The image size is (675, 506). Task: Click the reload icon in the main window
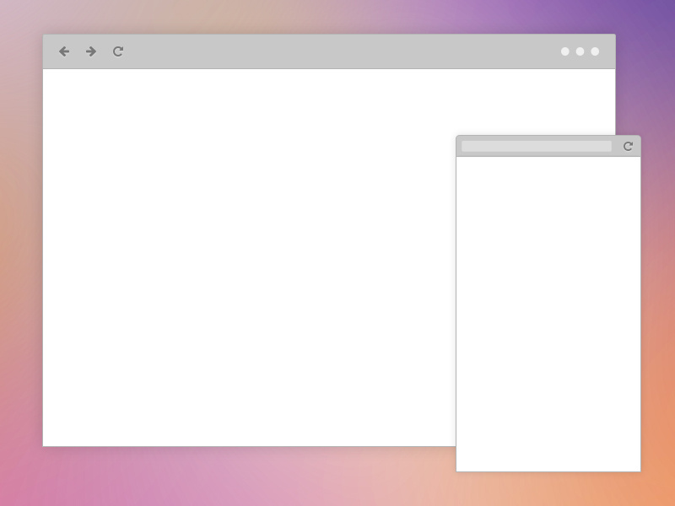click(x=117, y=51)
